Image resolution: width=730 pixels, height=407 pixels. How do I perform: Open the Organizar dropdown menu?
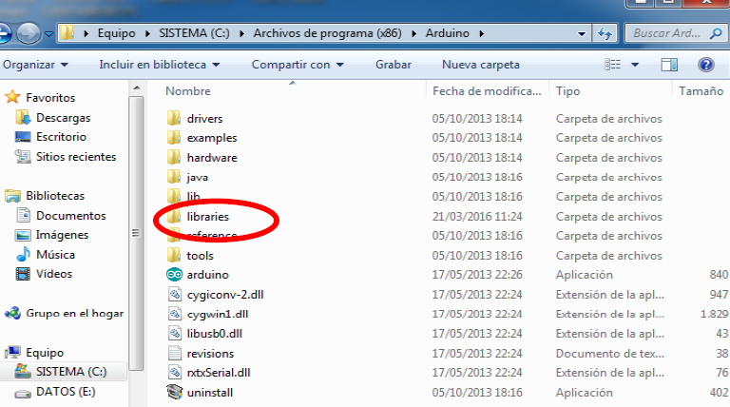pyautogui.click(x=36, y=66)
